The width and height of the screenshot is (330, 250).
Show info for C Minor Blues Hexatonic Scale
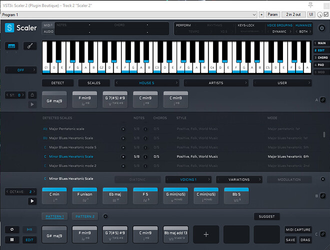pyautogui.click(x=145, y=156)
